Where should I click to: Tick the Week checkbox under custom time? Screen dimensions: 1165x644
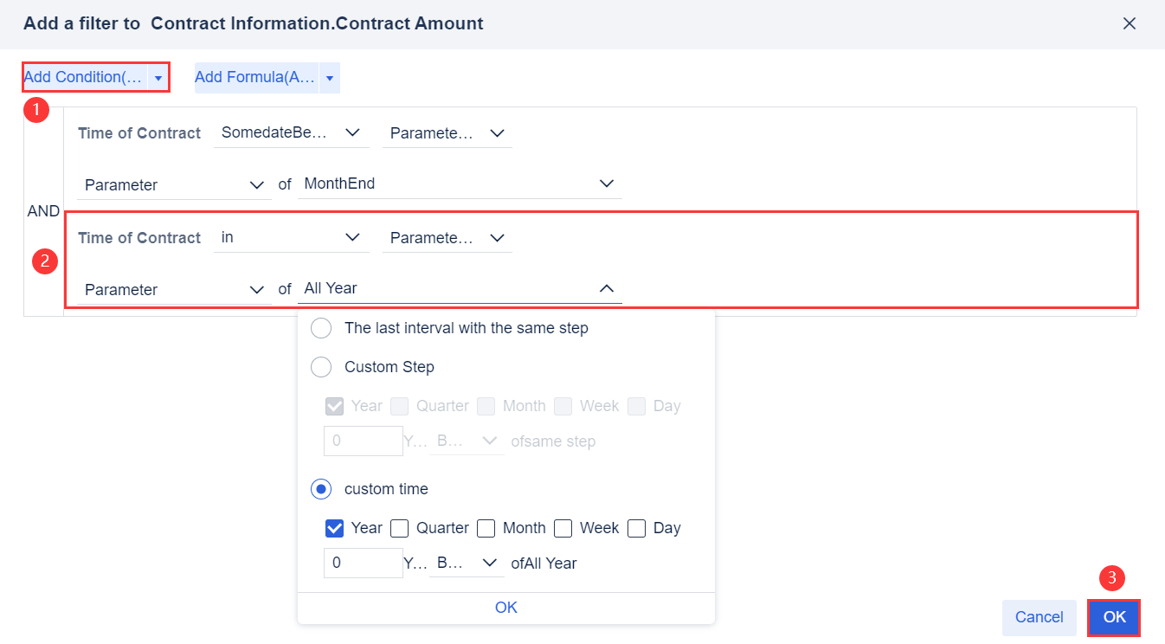pos(563,528)
